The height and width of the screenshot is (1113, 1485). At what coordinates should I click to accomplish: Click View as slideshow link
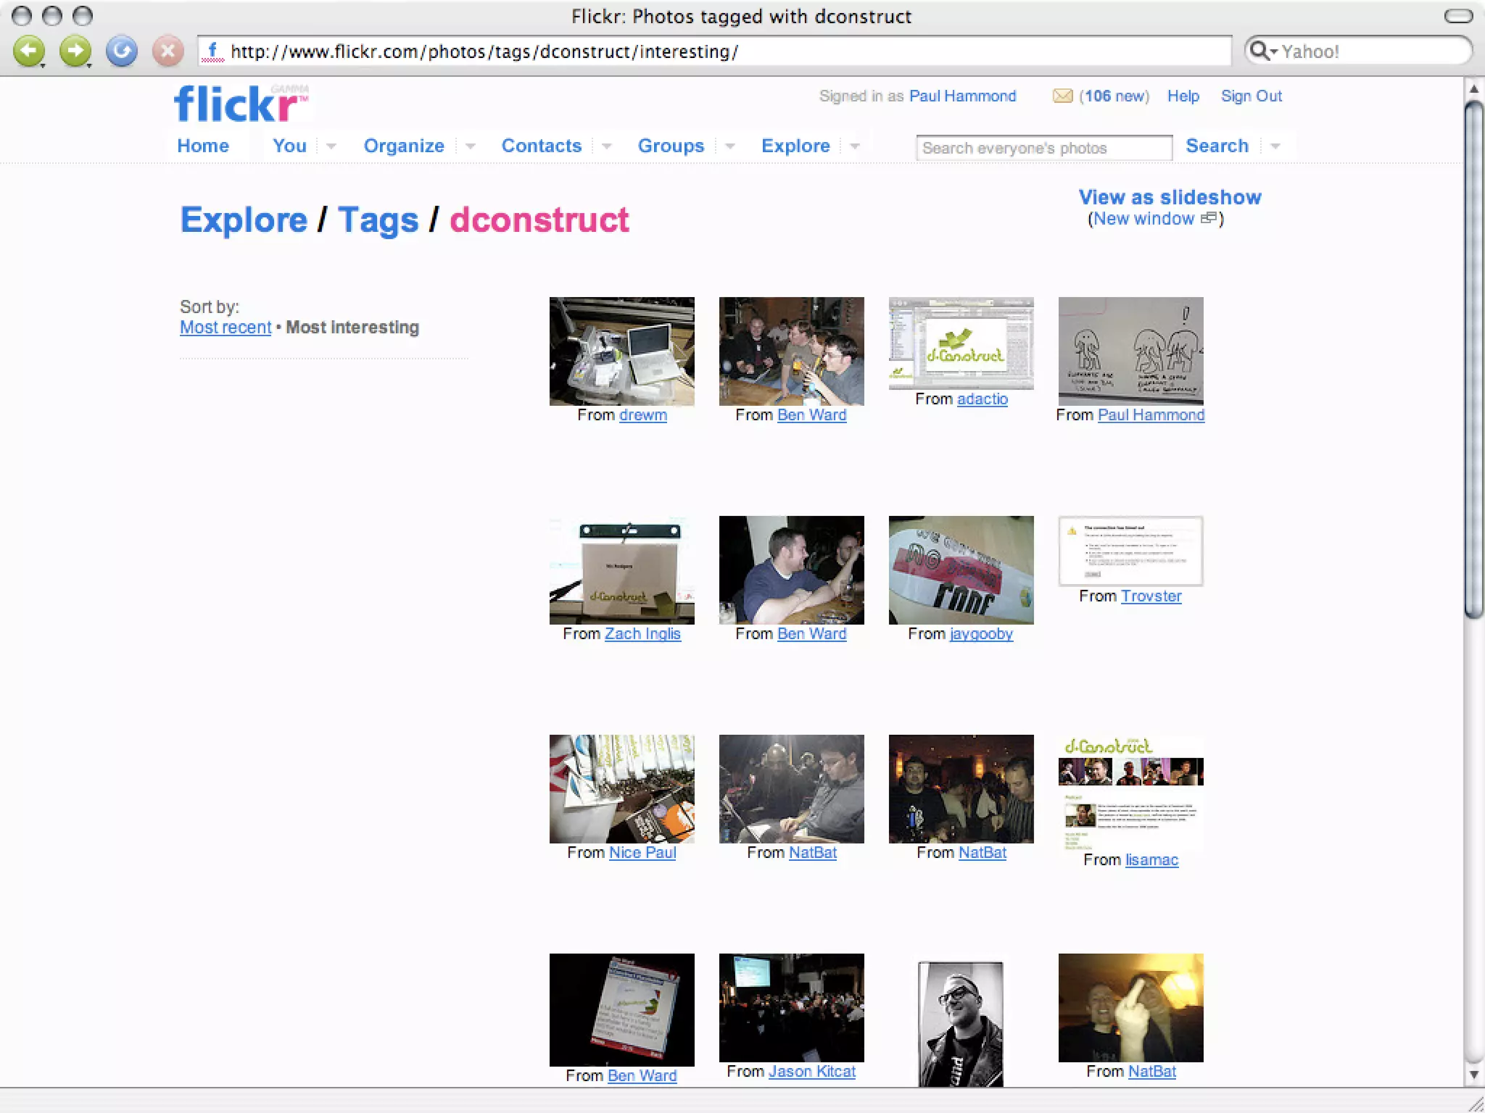click(x=1170, y=197)
